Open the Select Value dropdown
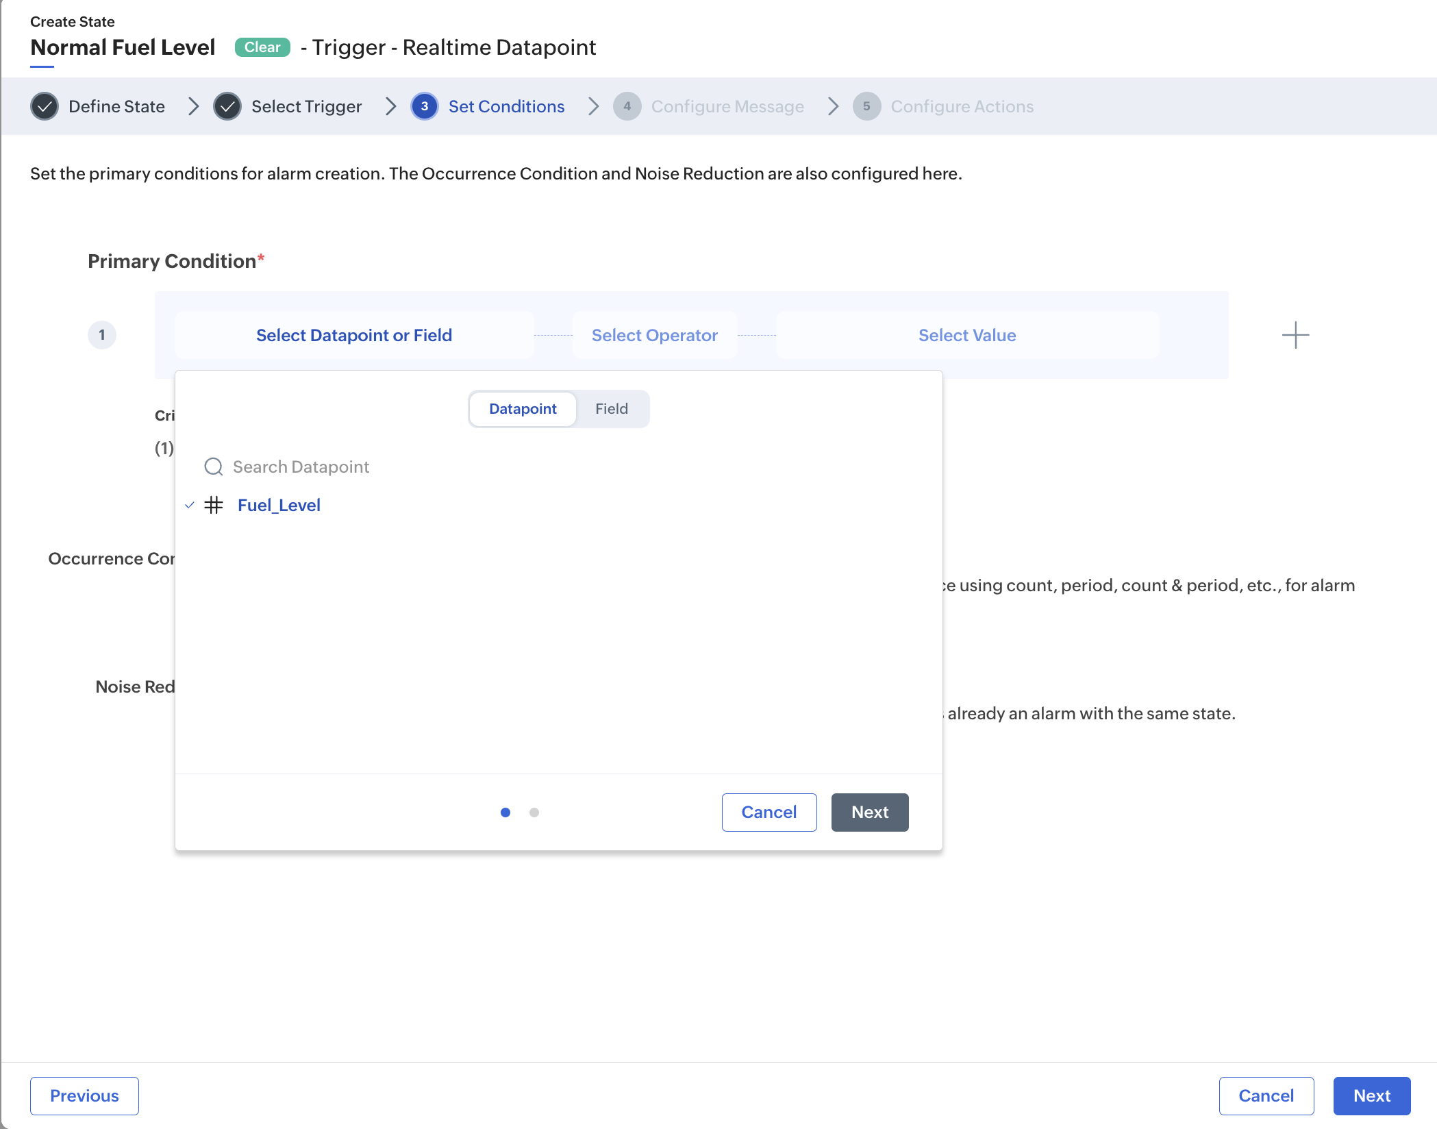 tap(967, 335)
